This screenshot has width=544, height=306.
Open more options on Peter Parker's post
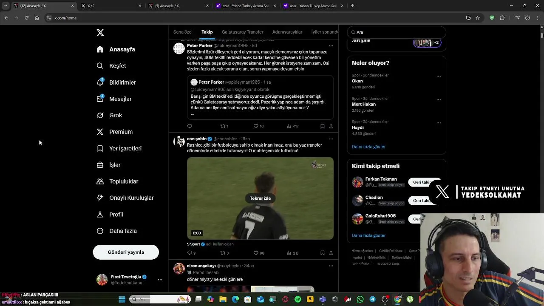point(331,46)
